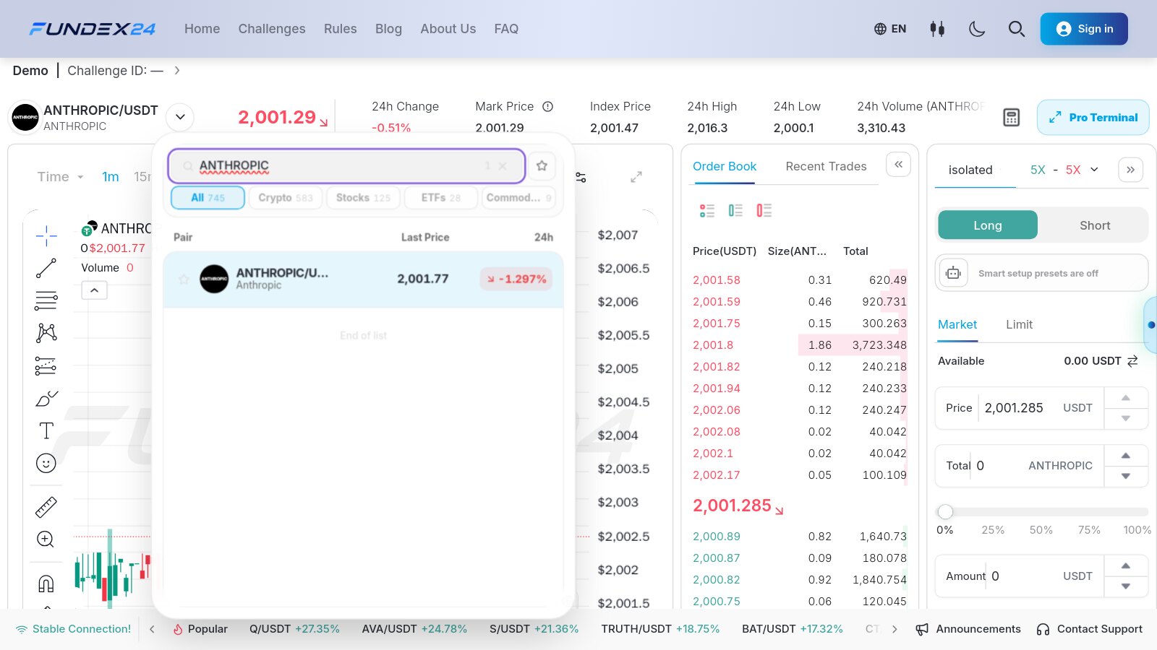Filter pairs by Stocks category
Viewport: 1157px width, 650px height.
(363, 198)
